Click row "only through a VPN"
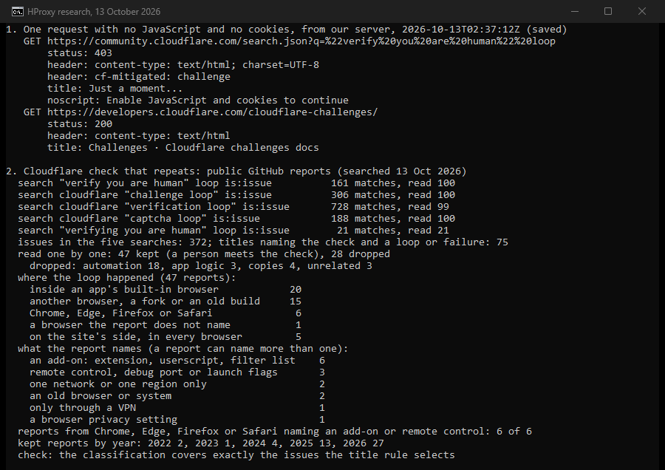 coord(177,409)
